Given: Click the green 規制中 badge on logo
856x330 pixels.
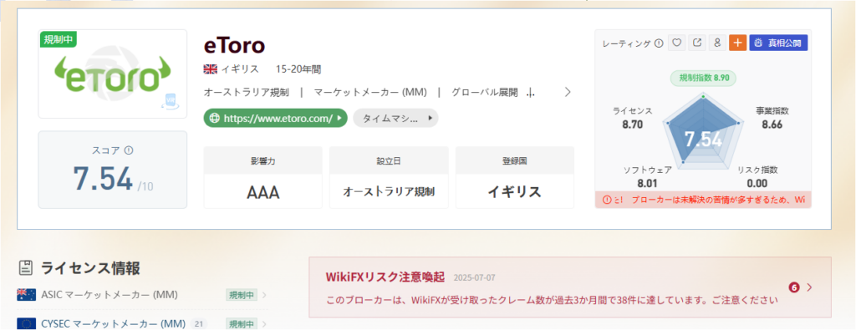Looking at the screenshot, I should 59,39.
